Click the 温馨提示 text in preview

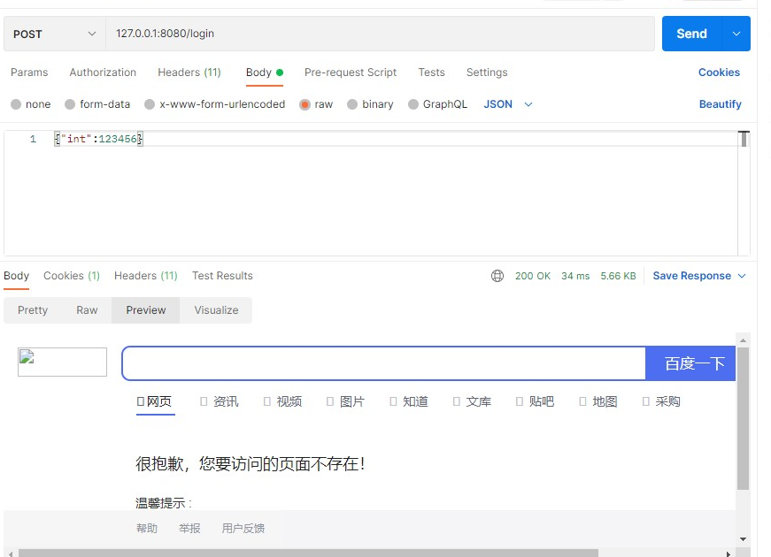point(163,503)
